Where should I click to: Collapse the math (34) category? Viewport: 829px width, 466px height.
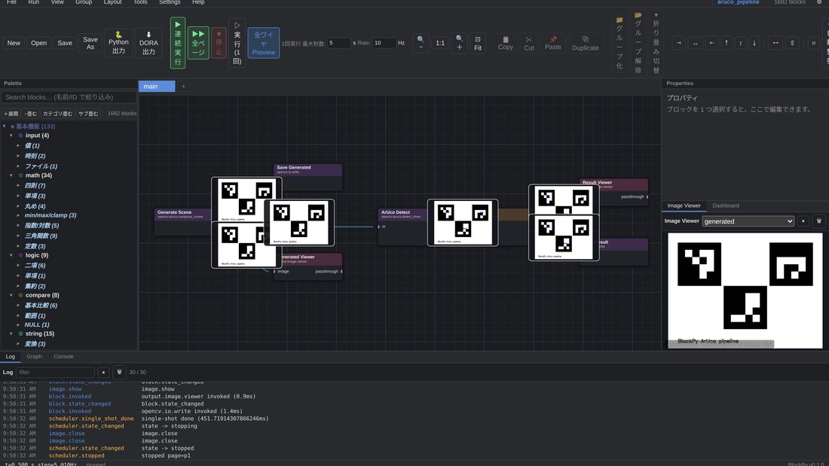(11, 175)
